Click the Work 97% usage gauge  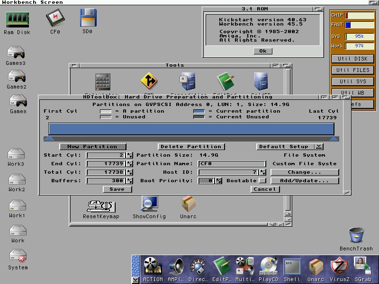(x=359, y=45)
